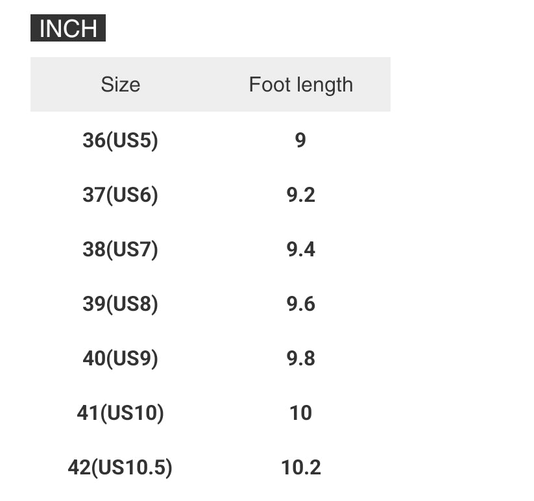Screen dimensions: 534x501
Task: Click the foot length value 9
Action: (300, 140)
